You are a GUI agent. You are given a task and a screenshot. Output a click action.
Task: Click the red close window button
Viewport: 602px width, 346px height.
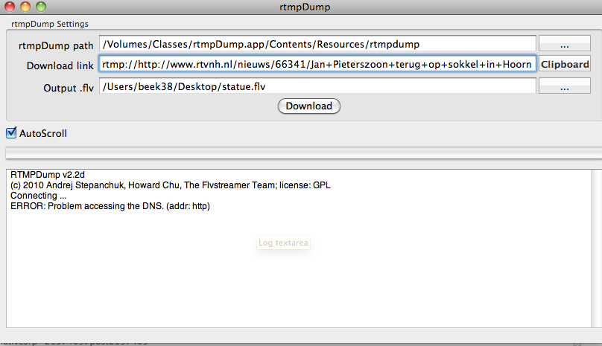point(10,7)
